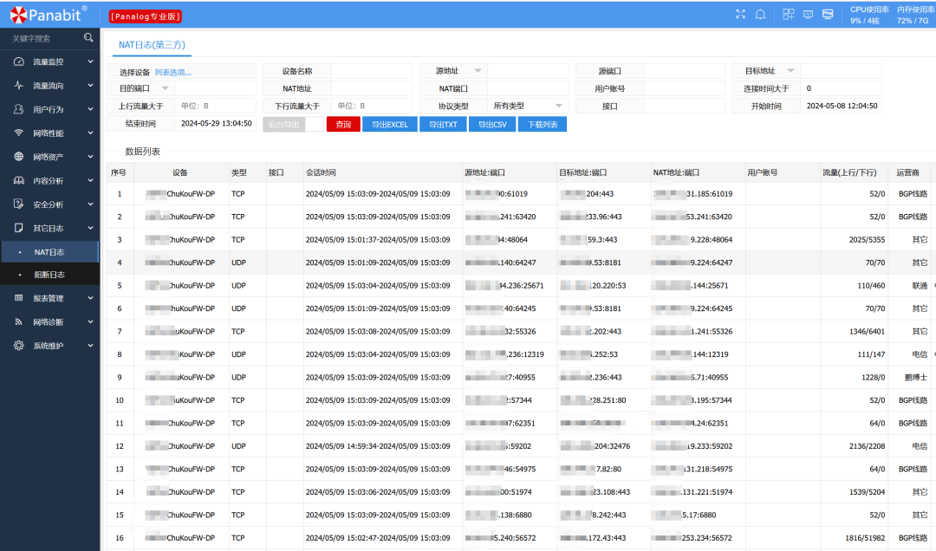The height and width of the screenshot is (551, 936).
Task: Click traffic value 2025/5355 in row 3
Action: 868,239
